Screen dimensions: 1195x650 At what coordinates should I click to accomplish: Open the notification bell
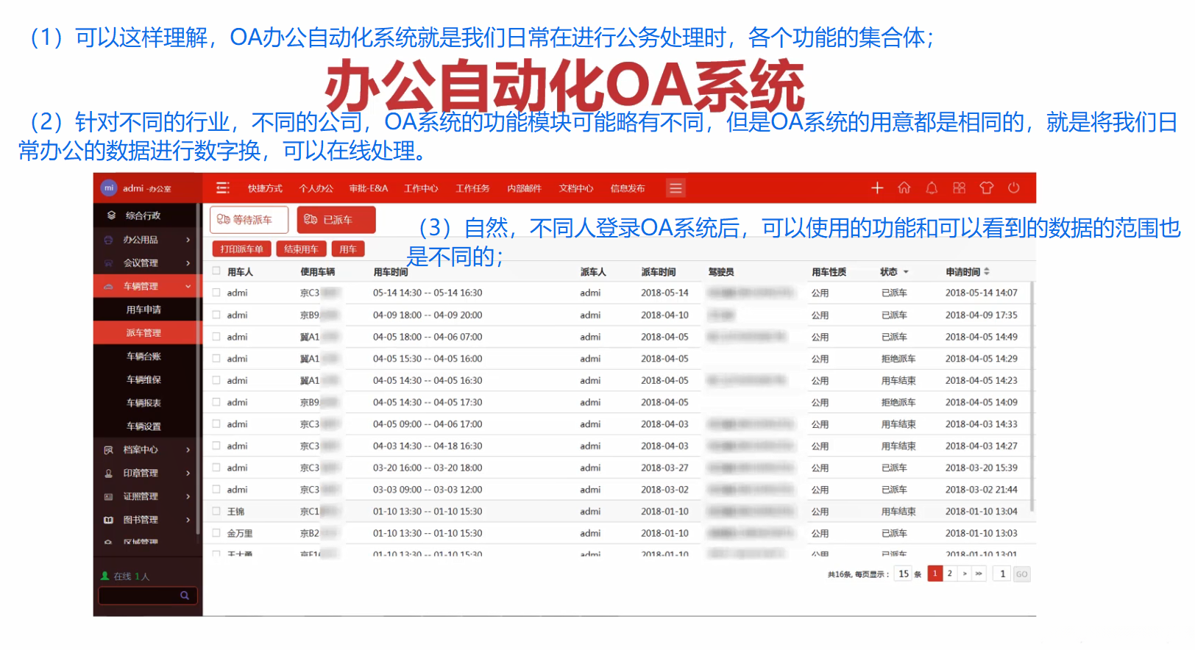pyautogui.click(x=932, y=188)
